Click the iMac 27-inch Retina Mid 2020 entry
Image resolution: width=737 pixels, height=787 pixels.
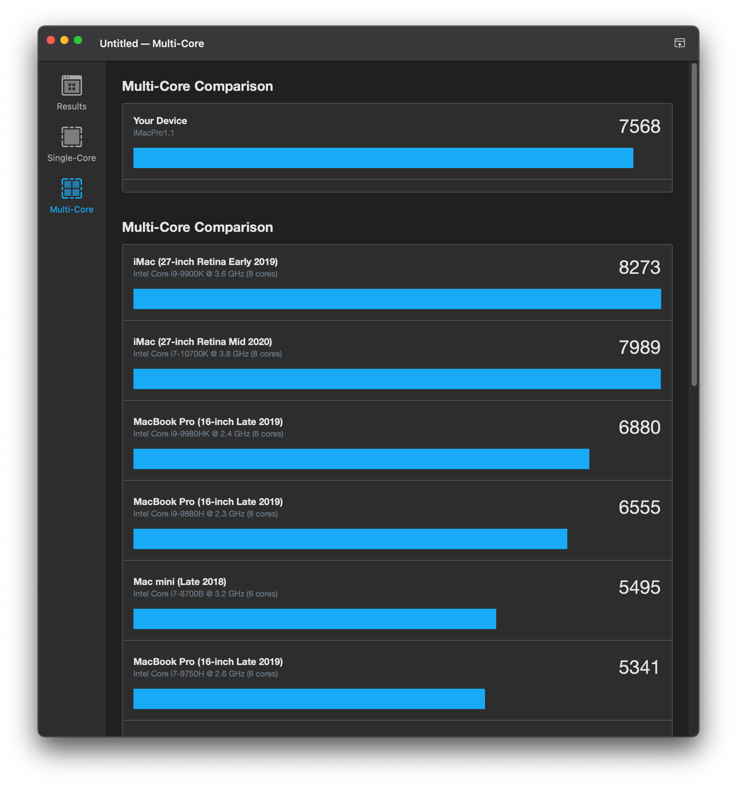click(203, 342)
